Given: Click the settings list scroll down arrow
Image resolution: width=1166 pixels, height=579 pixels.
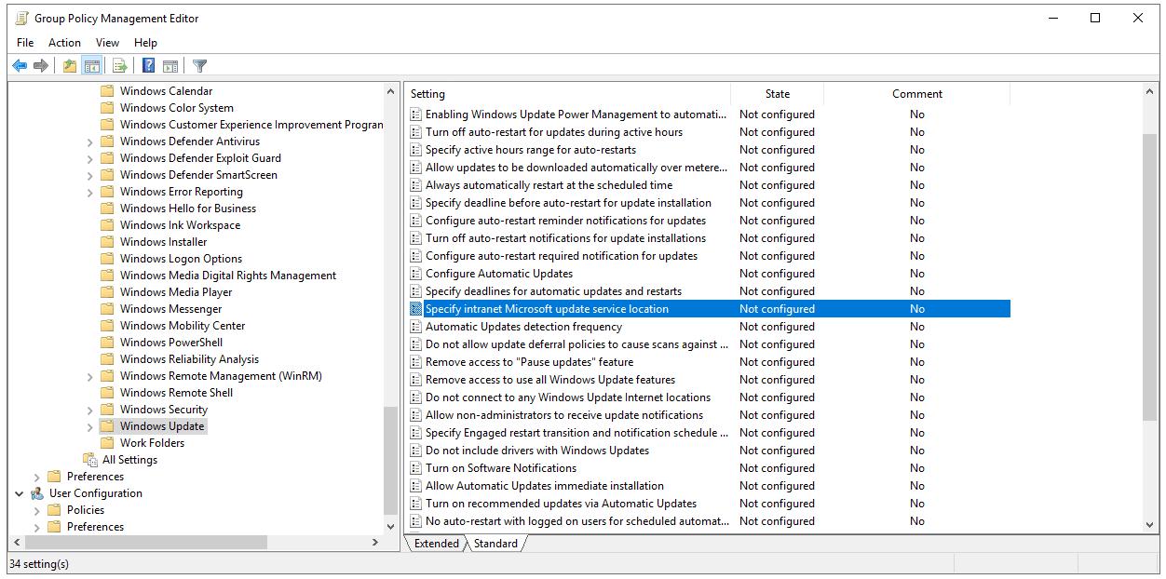Looking at the screenshot, I should click(x=1150, y=525).
